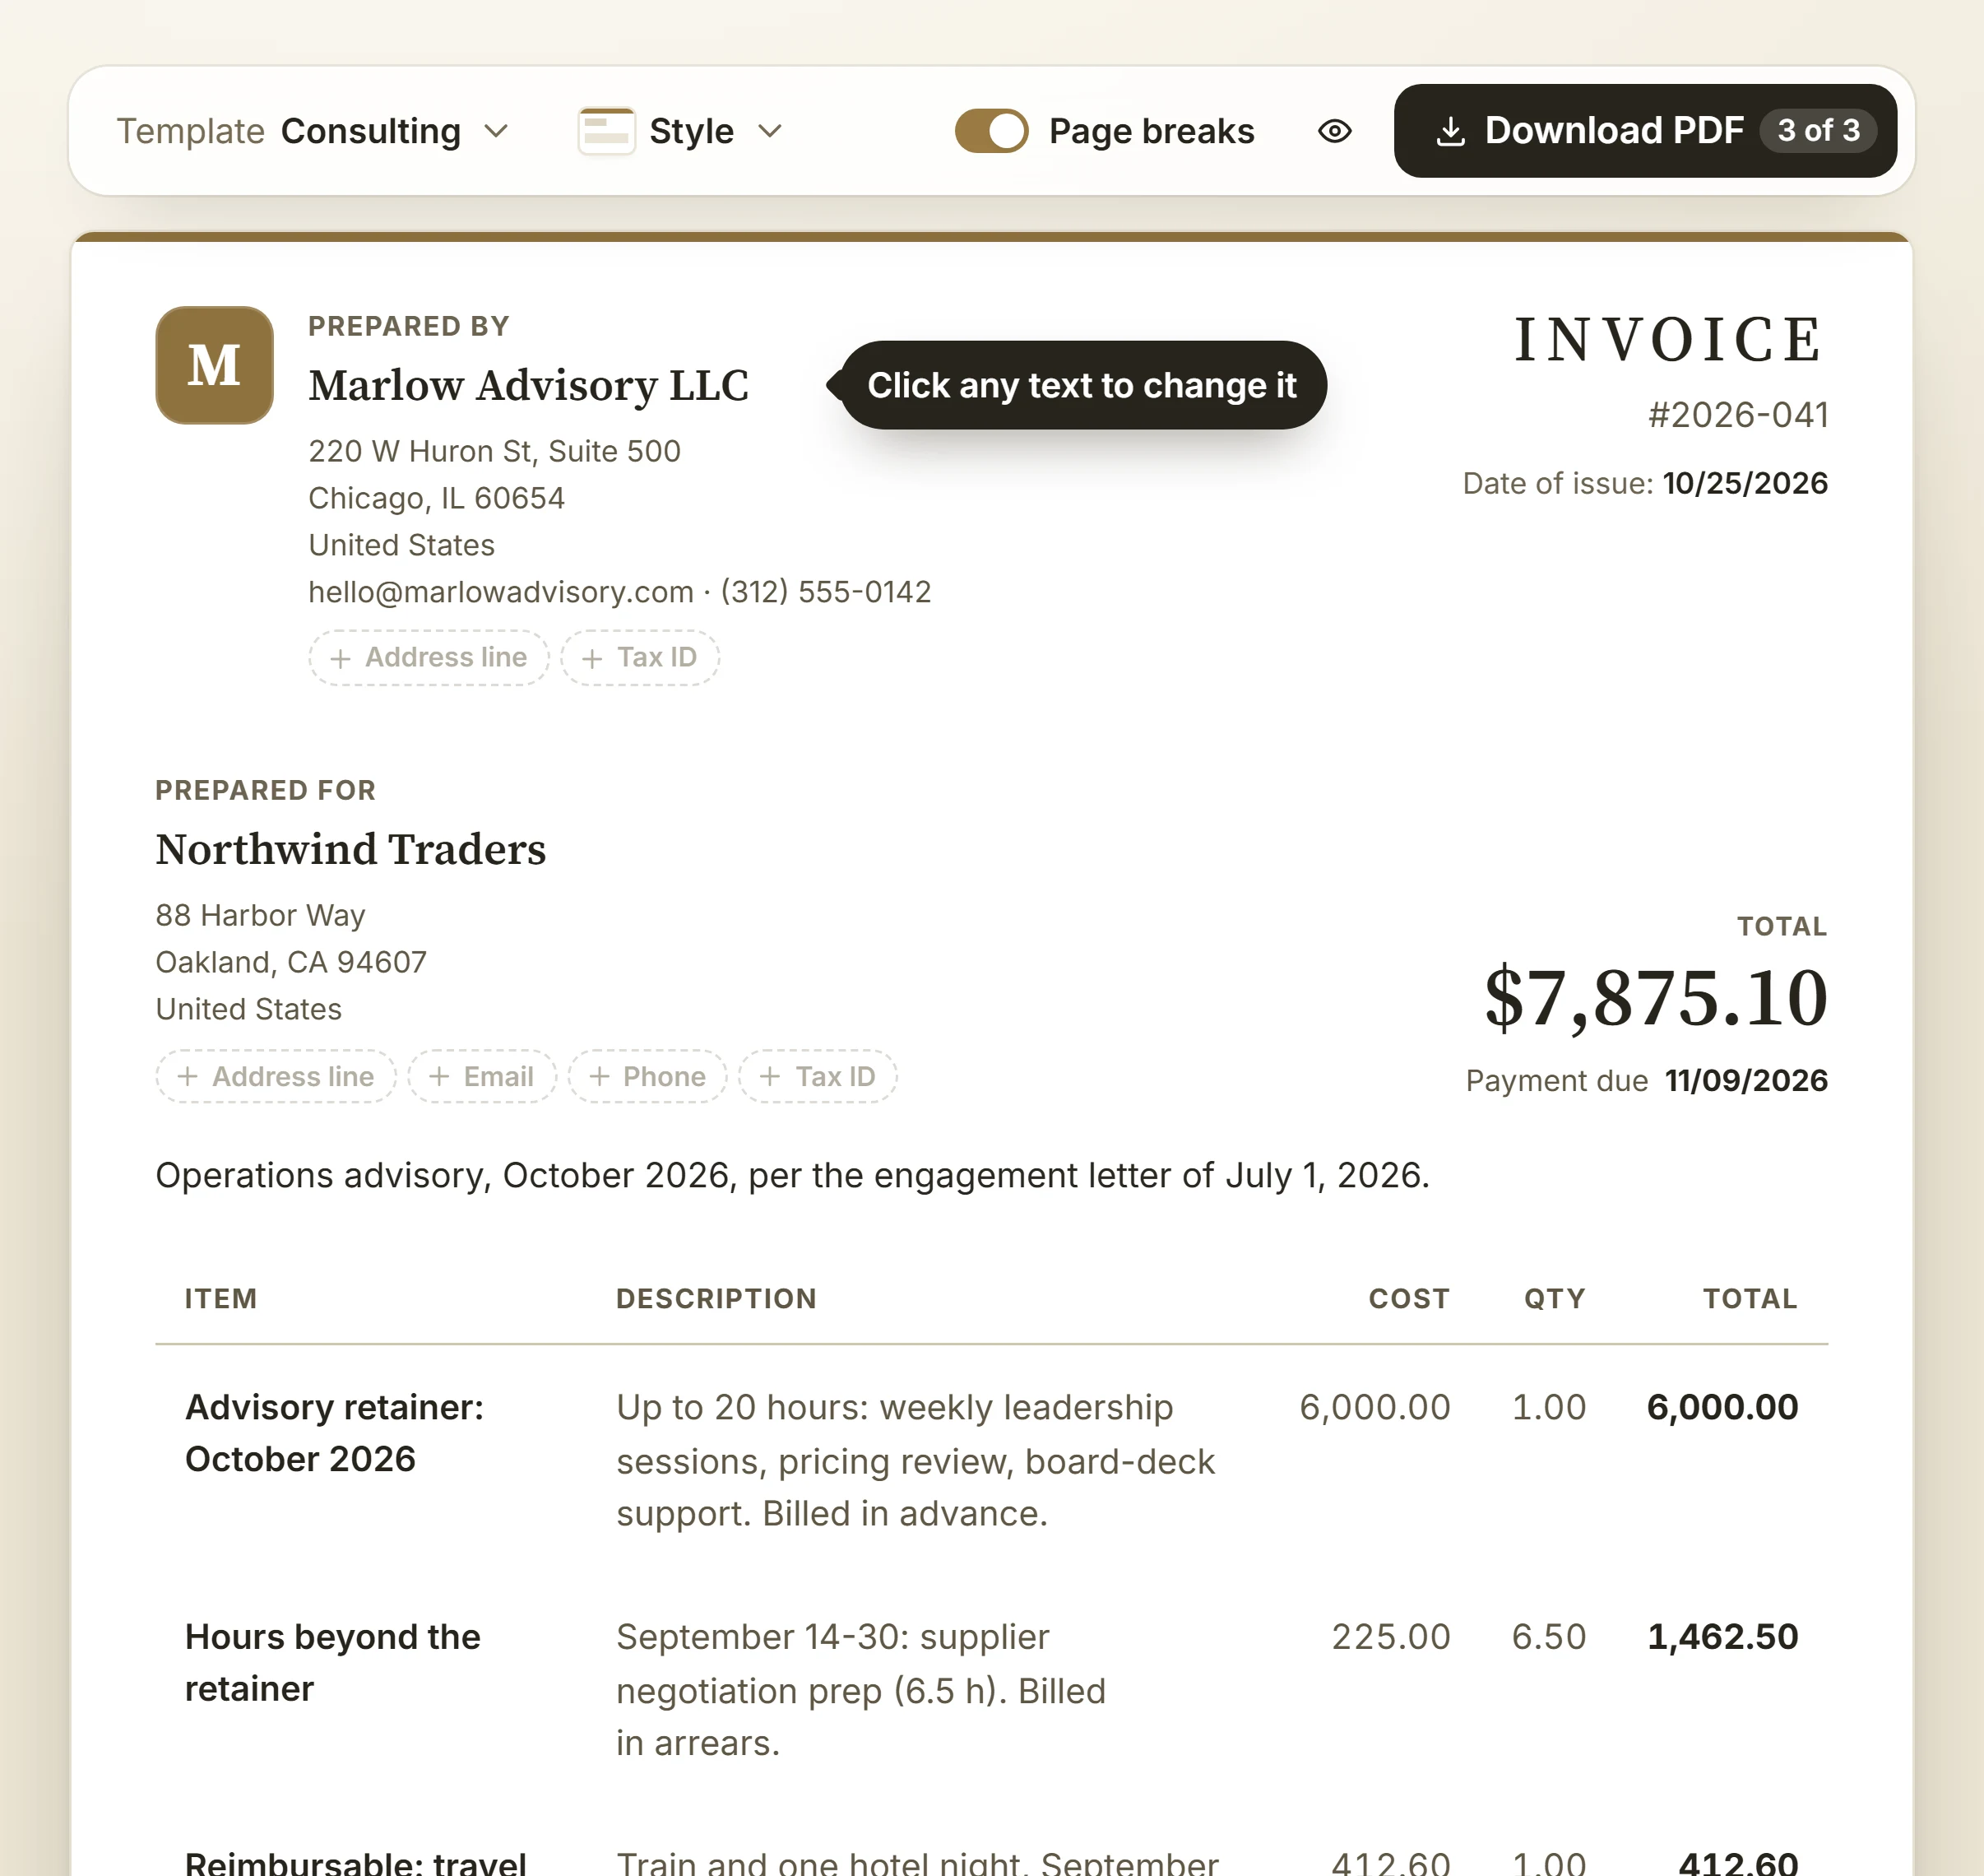Add a Tax ID for Northwind Traders
Image resolution: width=1984 pixels, height=1876 pixels.
[x=818, y=1076]
